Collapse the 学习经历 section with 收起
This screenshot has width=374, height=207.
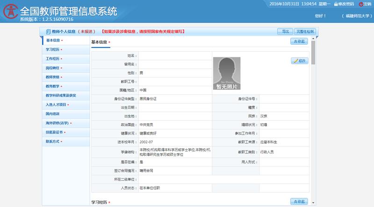[299, 201]
